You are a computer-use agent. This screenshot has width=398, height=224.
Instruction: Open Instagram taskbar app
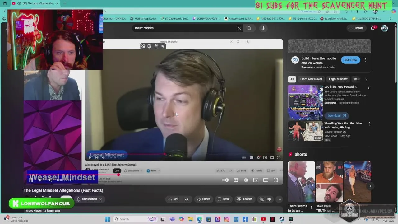coord(227,219)
